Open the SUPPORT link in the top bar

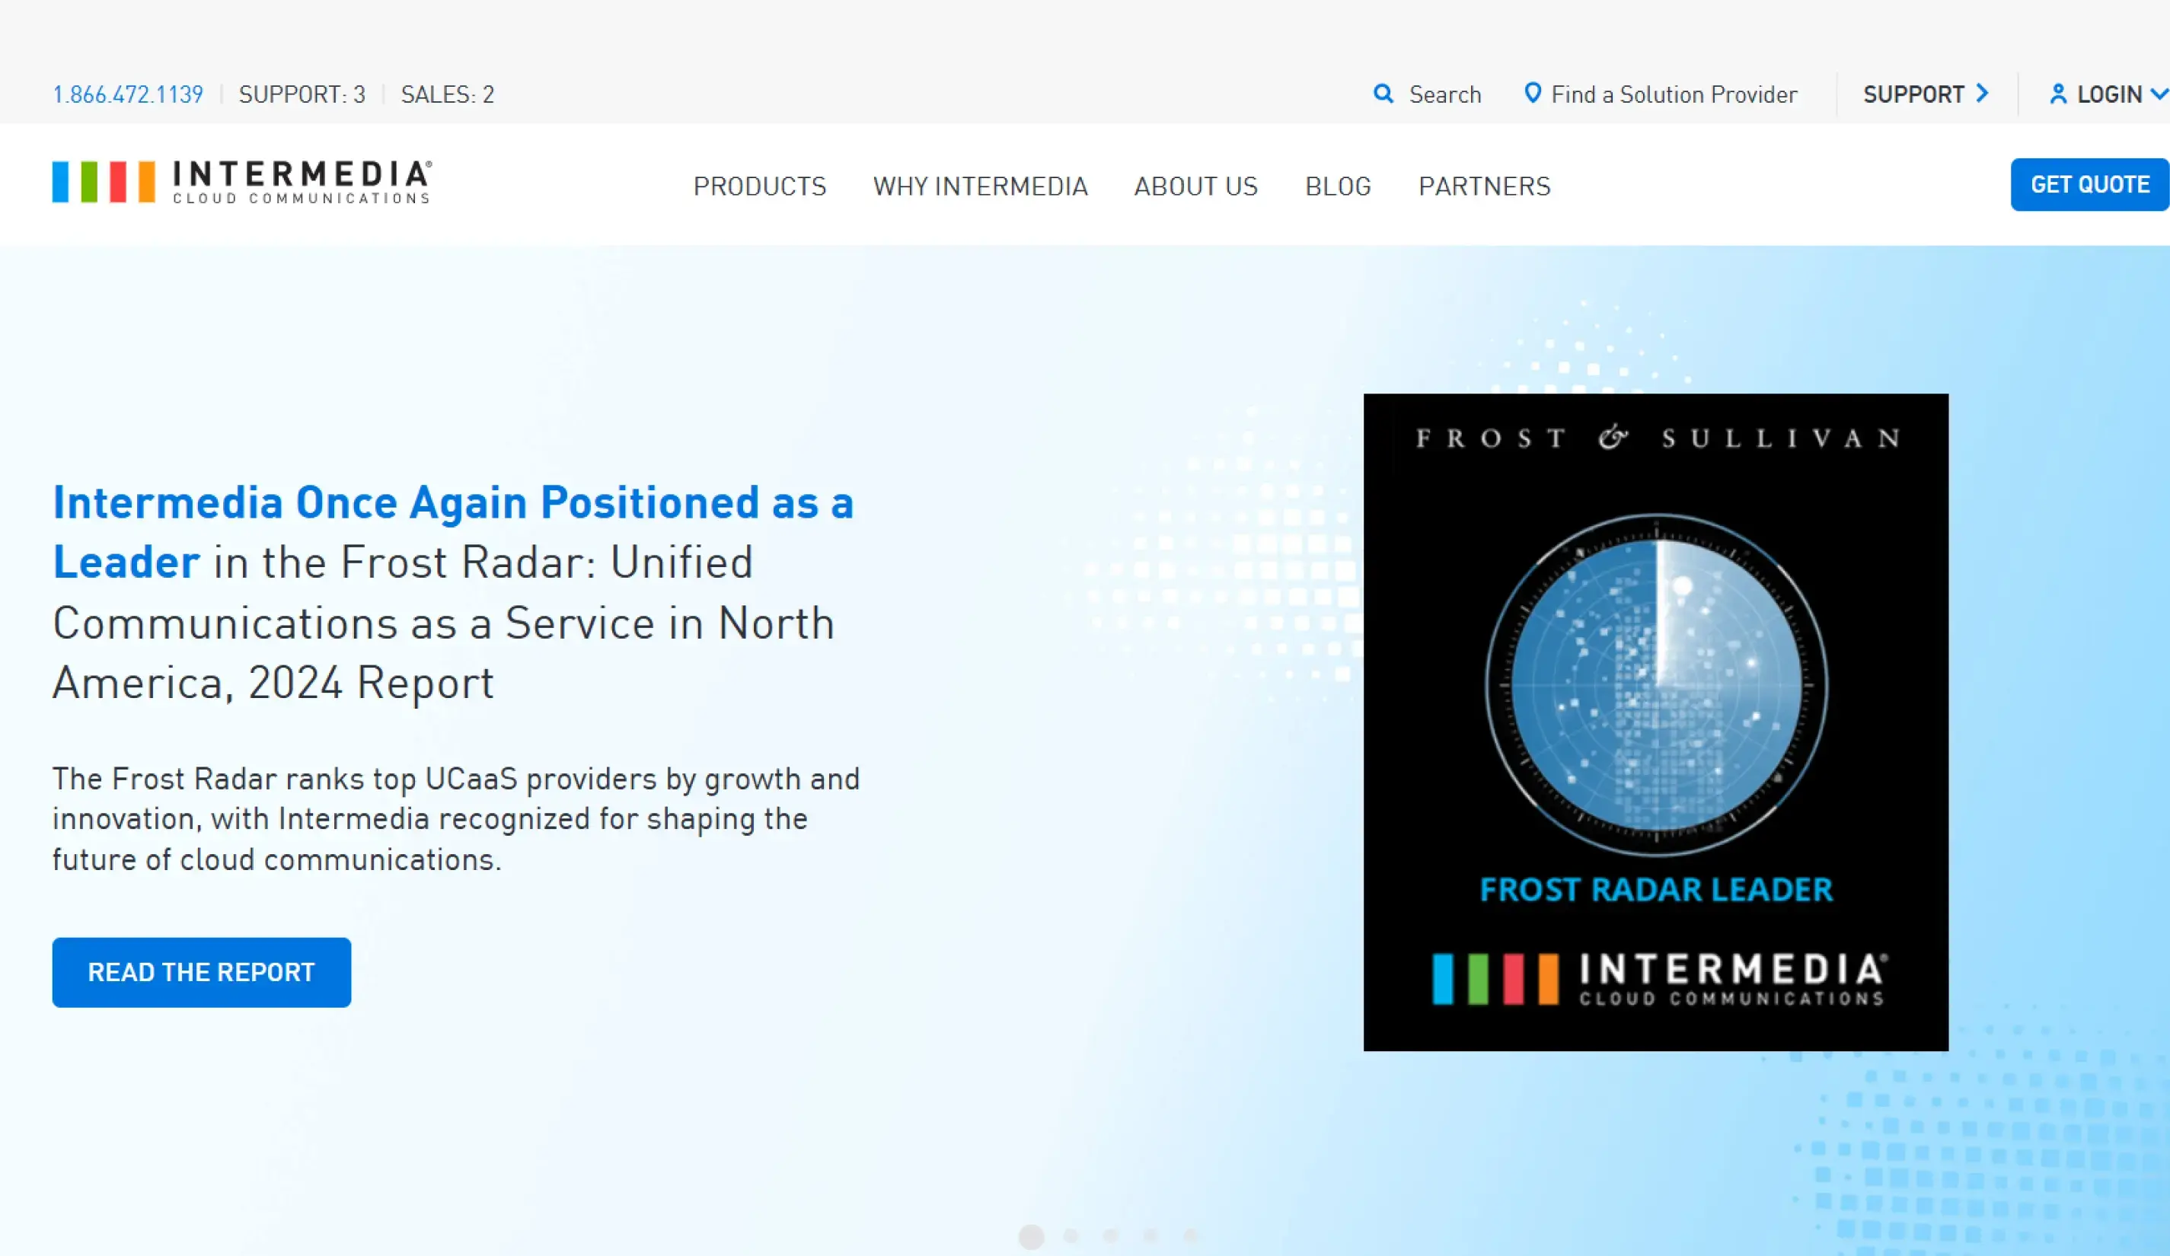pos(1913,94)
